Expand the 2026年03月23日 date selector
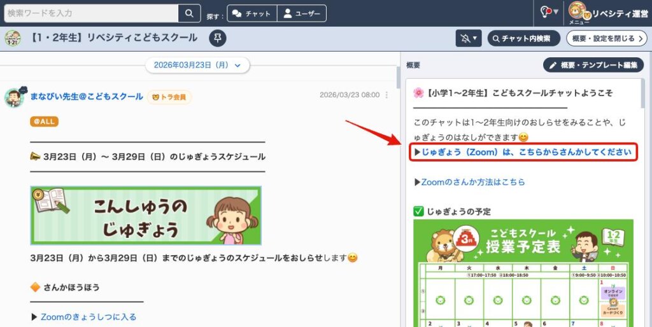 click(x=197, y=65)
